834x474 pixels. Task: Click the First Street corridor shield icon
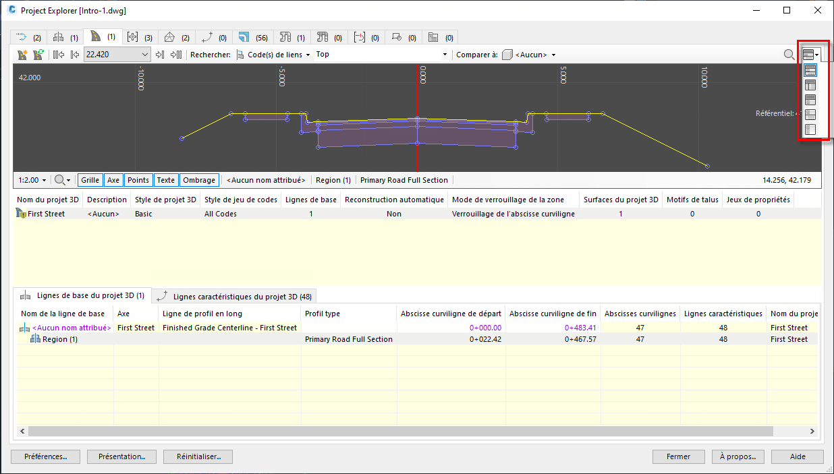(x=21, y=214)
